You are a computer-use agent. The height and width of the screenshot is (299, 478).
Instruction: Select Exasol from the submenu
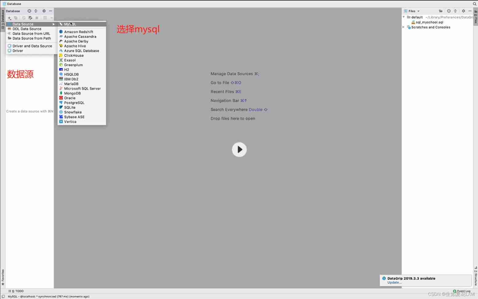click(x=82, y=60)
